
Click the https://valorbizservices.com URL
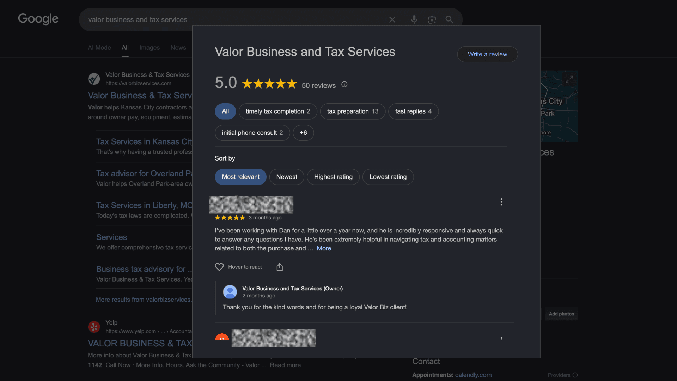pos(138,83)
